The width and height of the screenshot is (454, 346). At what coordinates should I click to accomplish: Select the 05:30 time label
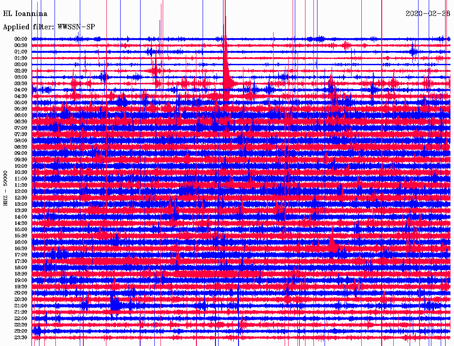(21, 109)
